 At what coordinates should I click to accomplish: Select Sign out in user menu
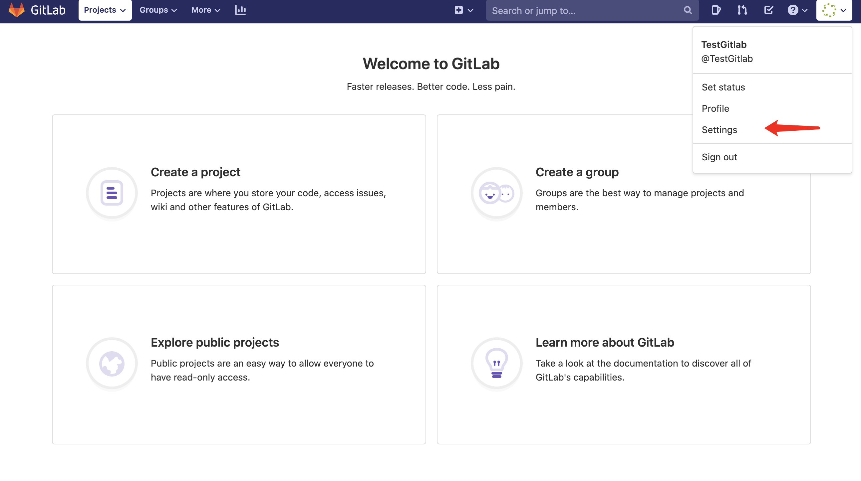tap(719, 157)
